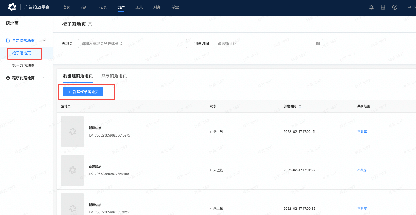The image size is (416, 215).
Task: Open 报表 menu
Action: (103, 7)
